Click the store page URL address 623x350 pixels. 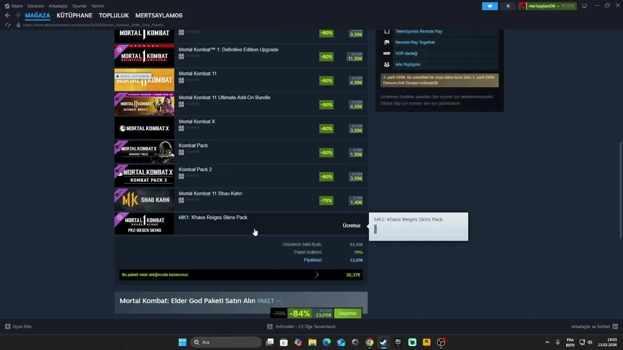coord(92,25)
